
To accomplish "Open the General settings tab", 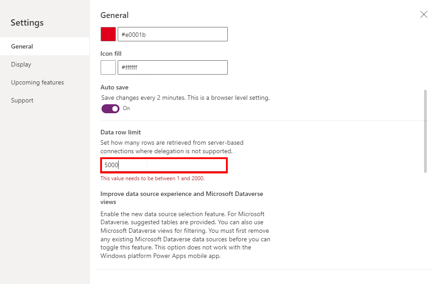I will tap(22, 46).
